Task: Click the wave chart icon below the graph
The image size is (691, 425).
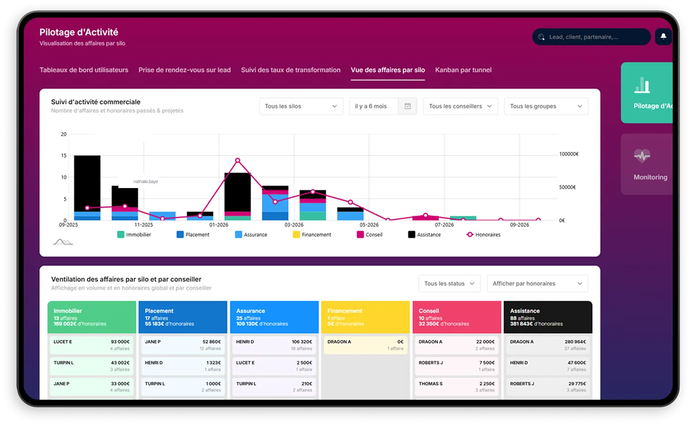Action: [62, 241]
